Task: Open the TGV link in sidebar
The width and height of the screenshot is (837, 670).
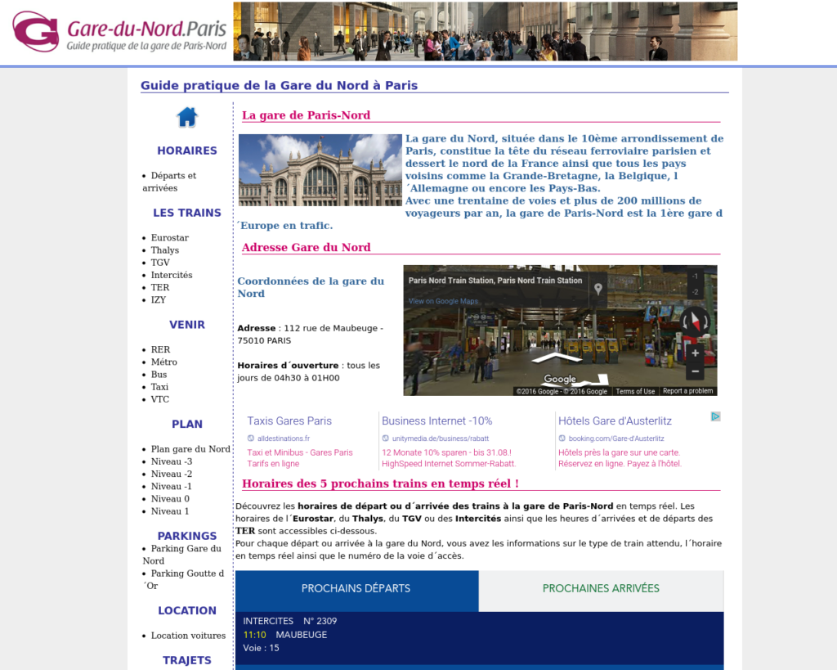Action: click(x=160, y=263)
